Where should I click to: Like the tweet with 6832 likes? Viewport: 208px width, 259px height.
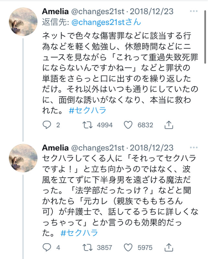pyautogui.click(x=129, y=125)
